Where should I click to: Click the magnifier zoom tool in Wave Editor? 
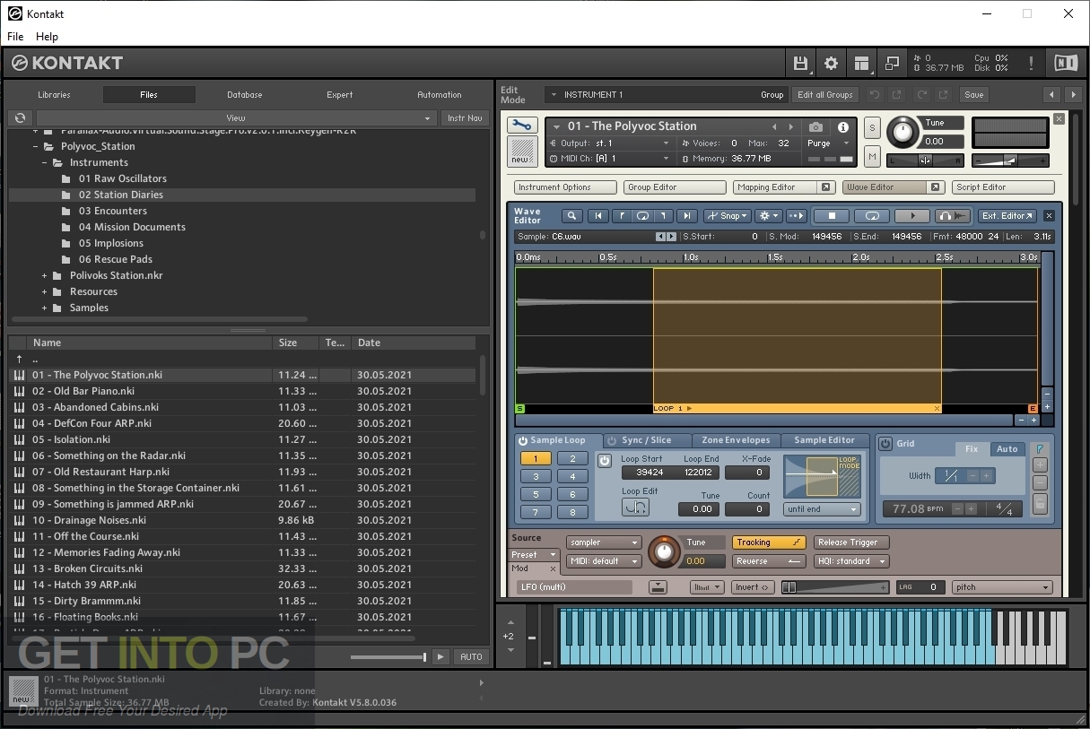(571, 216)
